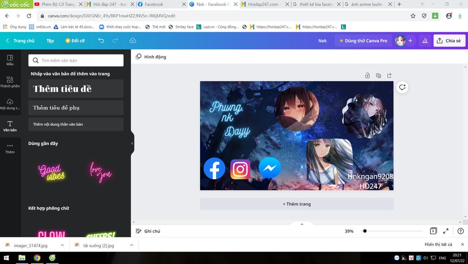Add body text Thêm nội dung thân văn bản
Screen dimensions: 468x264
click(76, 124)
